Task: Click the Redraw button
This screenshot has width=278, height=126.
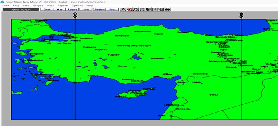Action: point(99,10)
